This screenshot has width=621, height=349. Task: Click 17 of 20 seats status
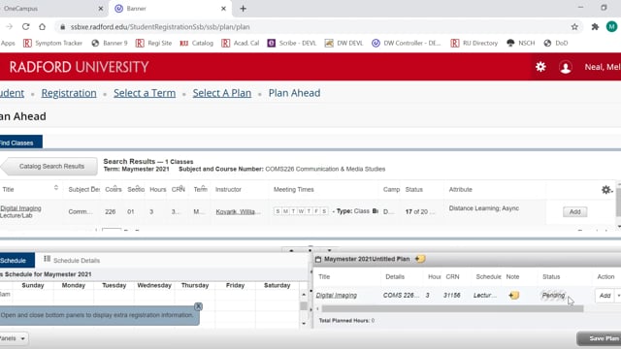419,211
